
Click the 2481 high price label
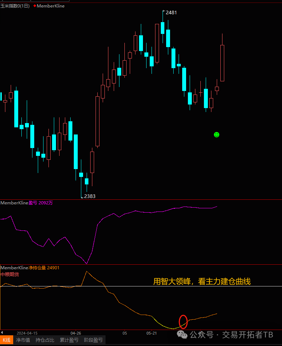pos(171,12)
